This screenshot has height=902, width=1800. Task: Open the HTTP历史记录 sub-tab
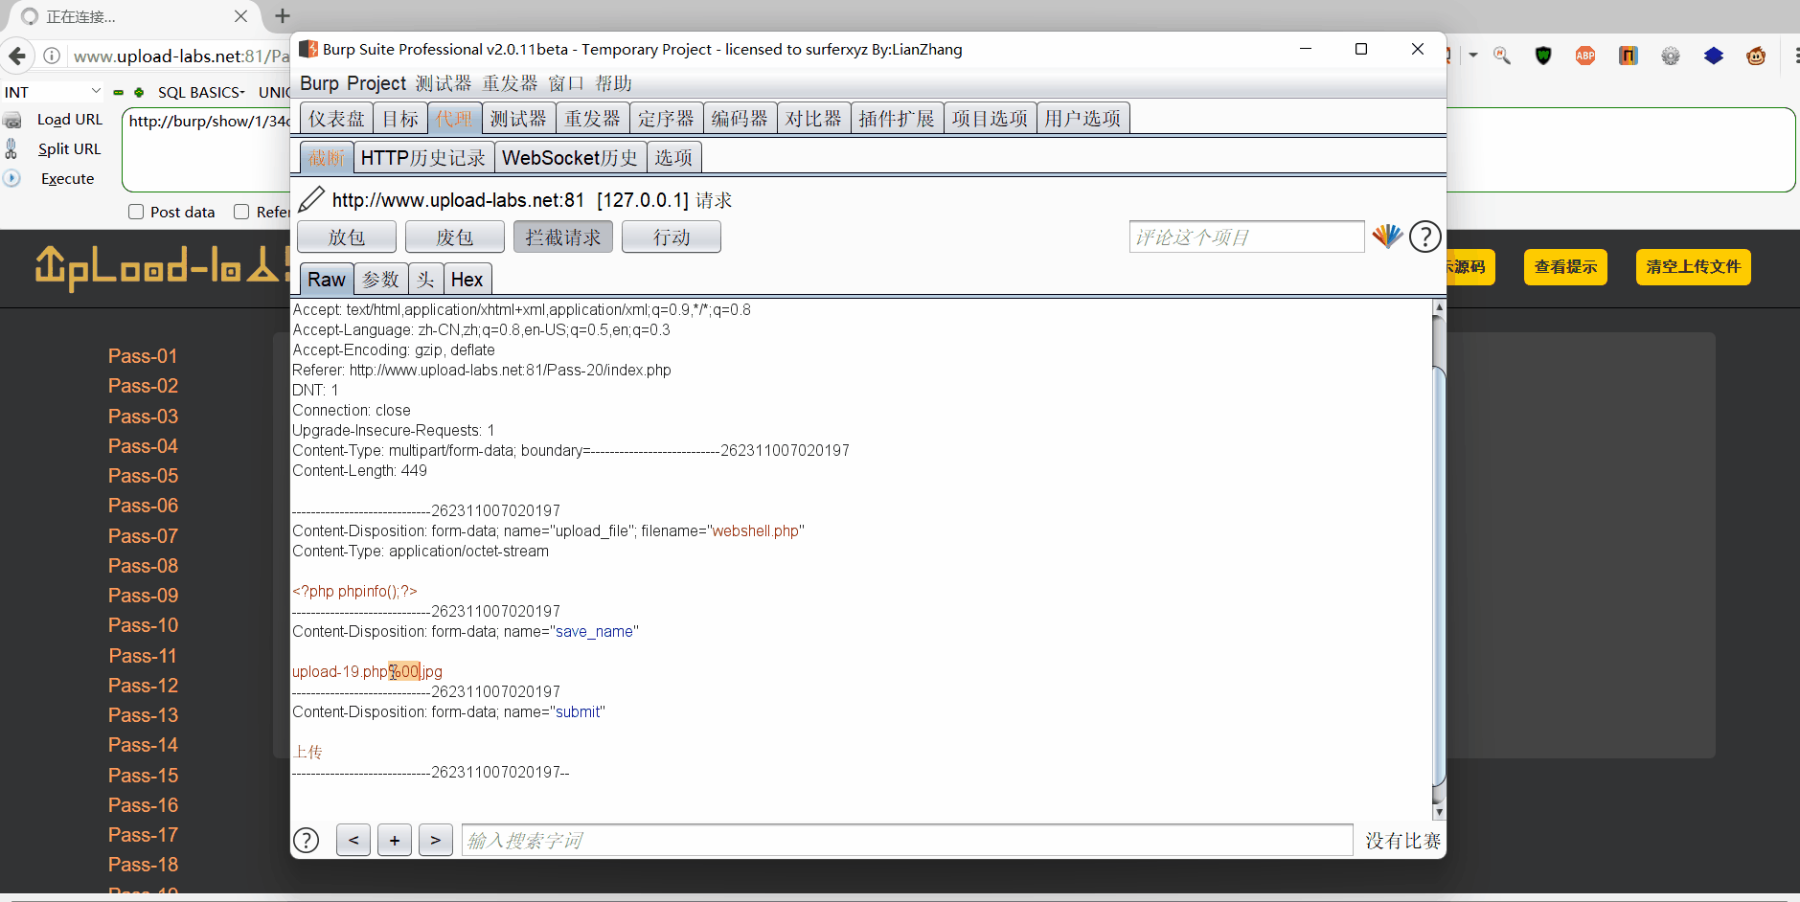point(423,158)
